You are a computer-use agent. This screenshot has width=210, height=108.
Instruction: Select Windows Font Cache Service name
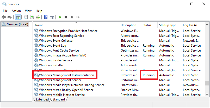click(x=59, y=51)
